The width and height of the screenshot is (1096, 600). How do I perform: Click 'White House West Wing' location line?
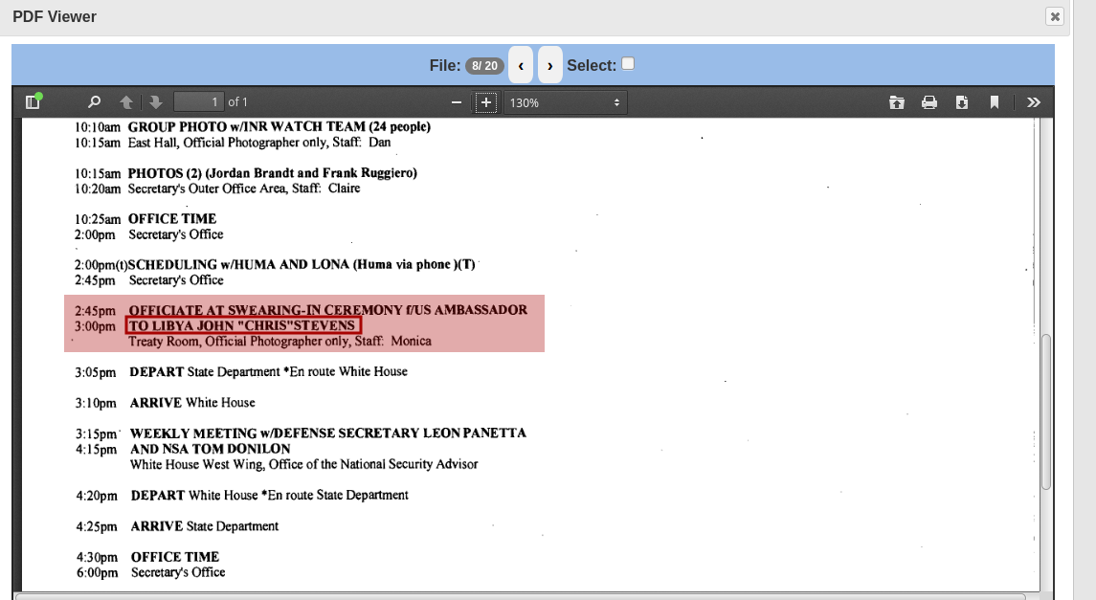[x=304, y=464]
